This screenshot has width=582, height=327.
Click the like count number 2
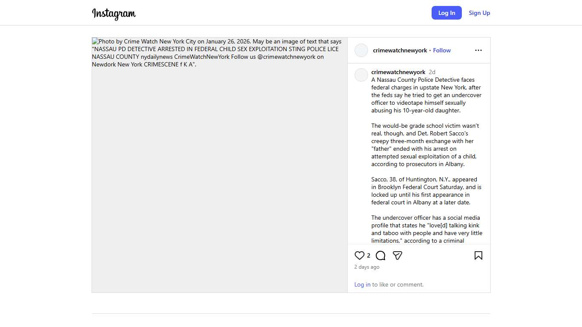369,255
